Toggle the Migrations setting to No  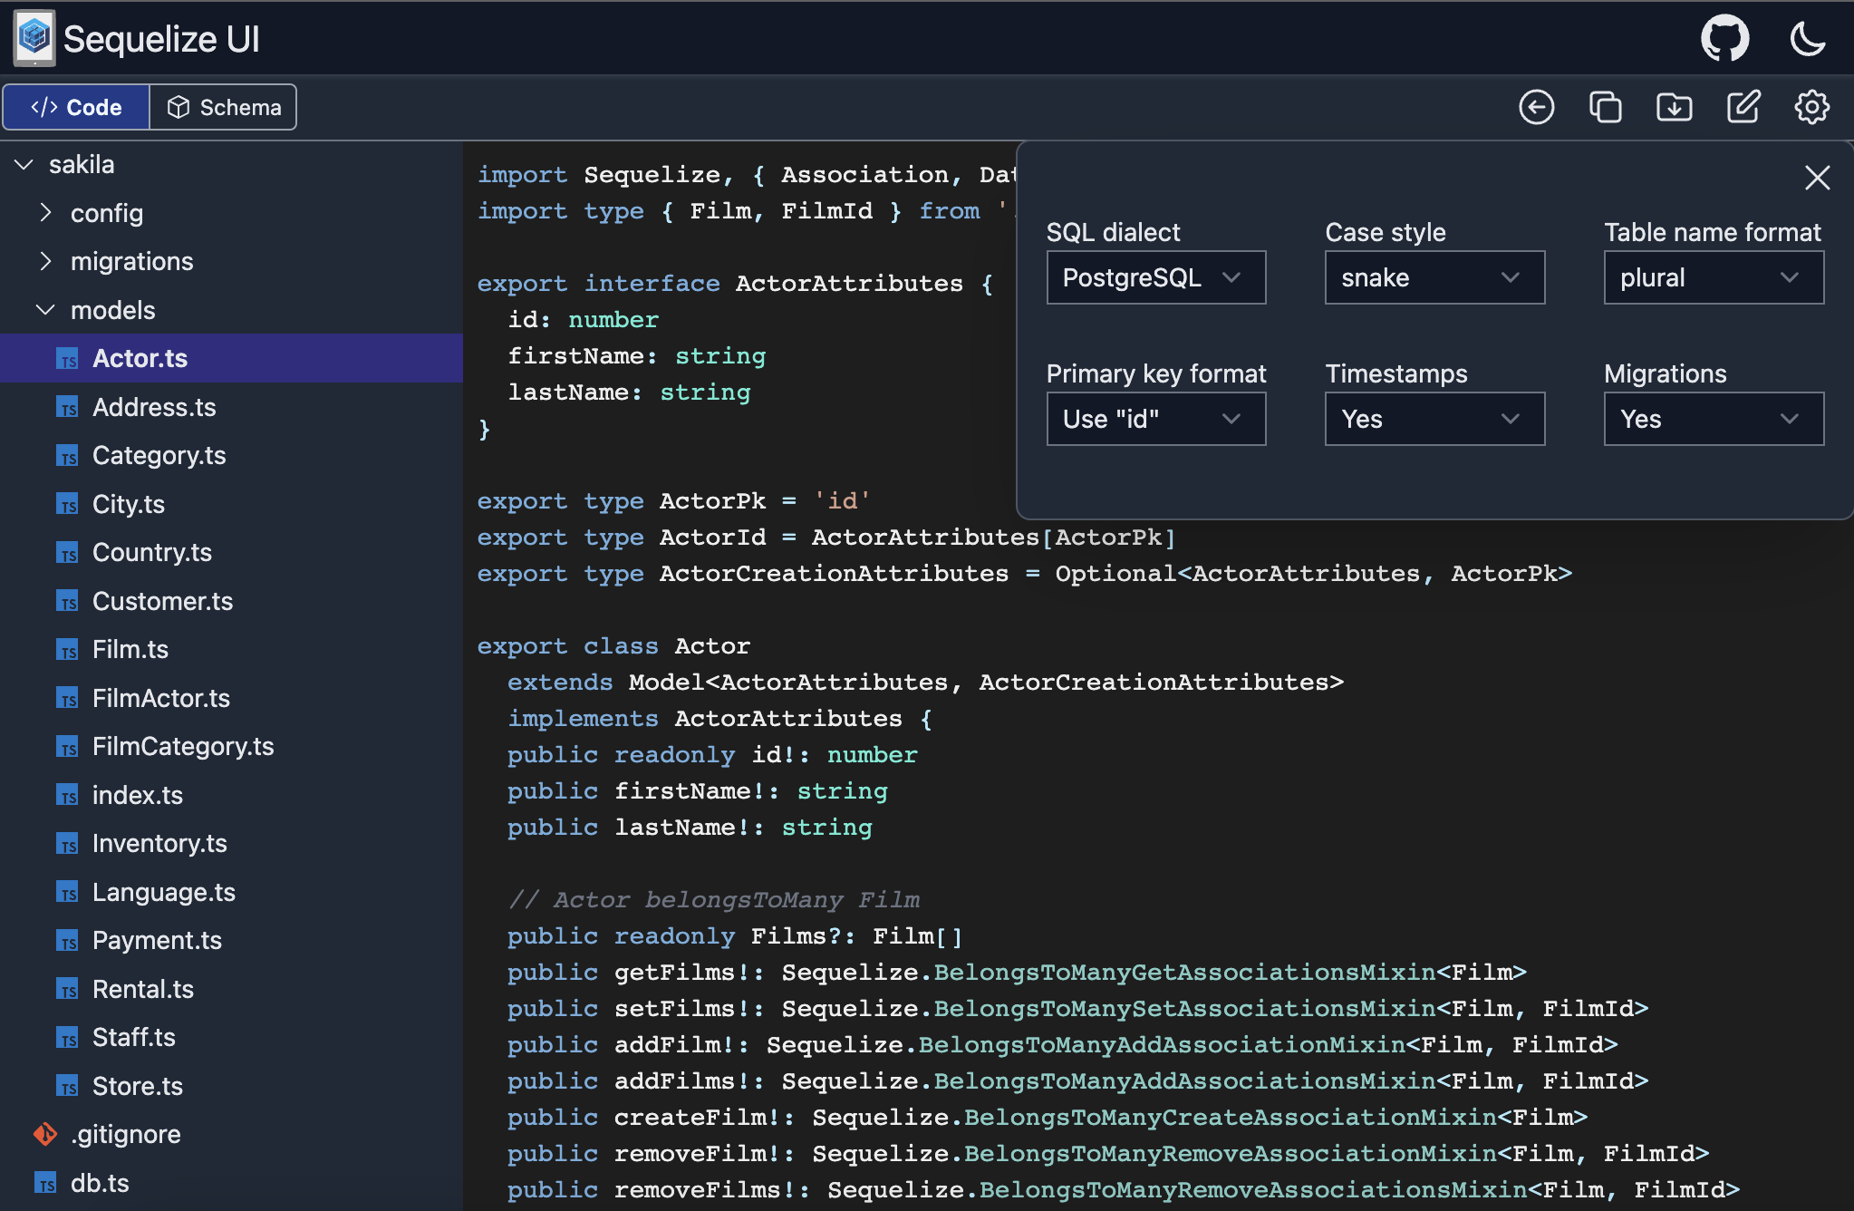point(1709,419)
